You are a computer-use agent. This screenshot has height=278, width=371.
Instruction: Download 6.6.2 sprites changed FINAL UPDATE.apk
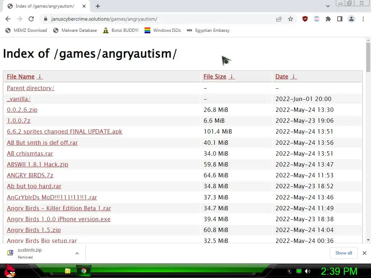coord(64,131)
